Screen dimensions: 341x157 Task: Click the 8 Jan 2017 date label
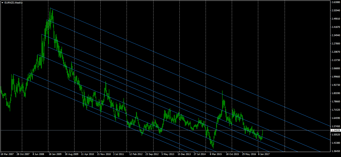264,154
